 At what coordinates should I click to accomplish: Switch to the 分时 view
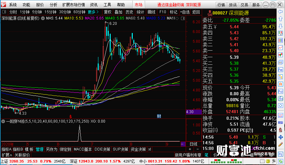point(13,12)
